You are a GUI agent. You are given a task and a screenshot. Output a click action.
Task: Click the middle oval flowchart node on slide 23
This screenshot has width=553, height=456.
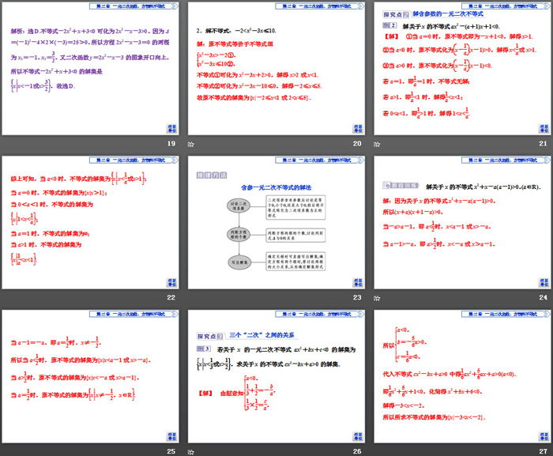pyautogui.click(x=239, y=235)
